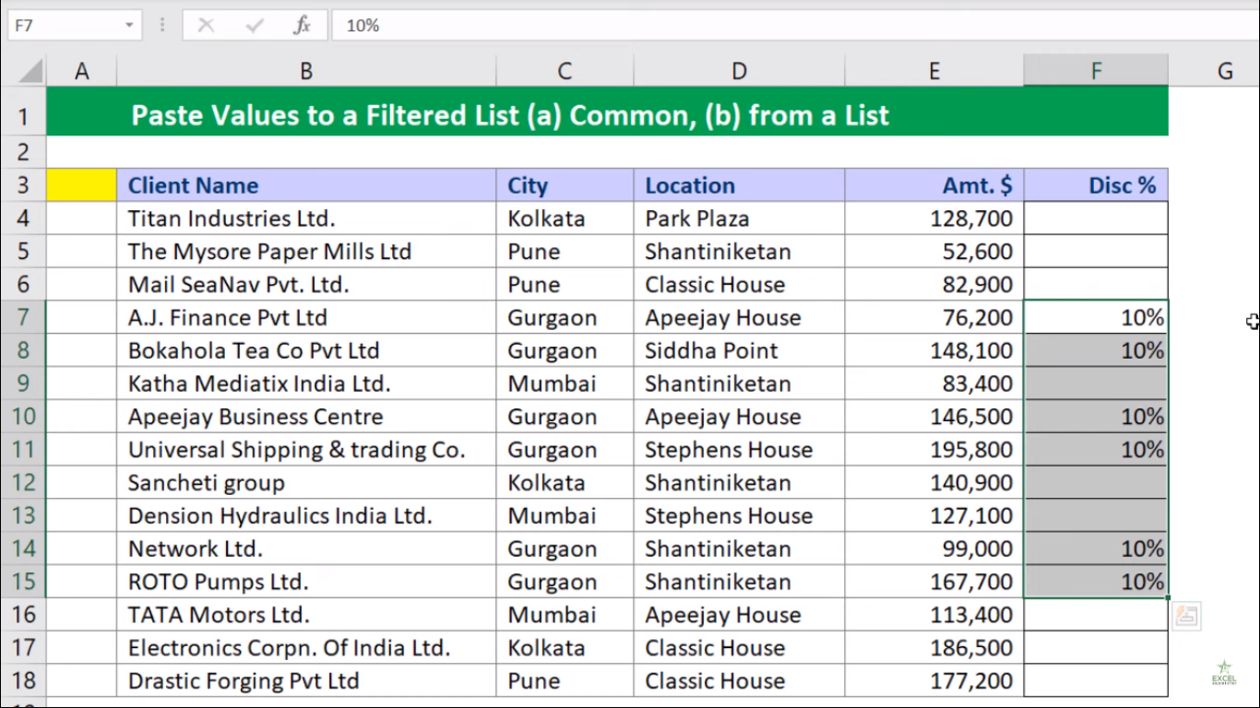Click the yellow cell A3
Screen dimensions: 1260x708
point(81,185)
